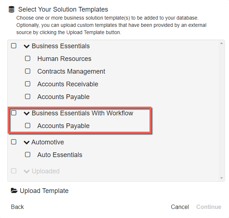Go Back to the previous step
The image size is (229, 218).
tap(17, 207)
